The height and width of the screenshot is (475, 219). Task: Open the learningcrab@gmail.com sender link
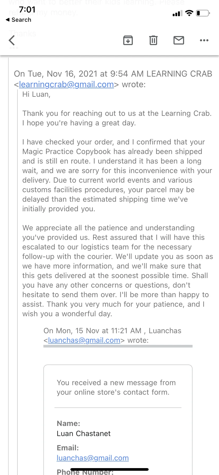tap(66, 84)
